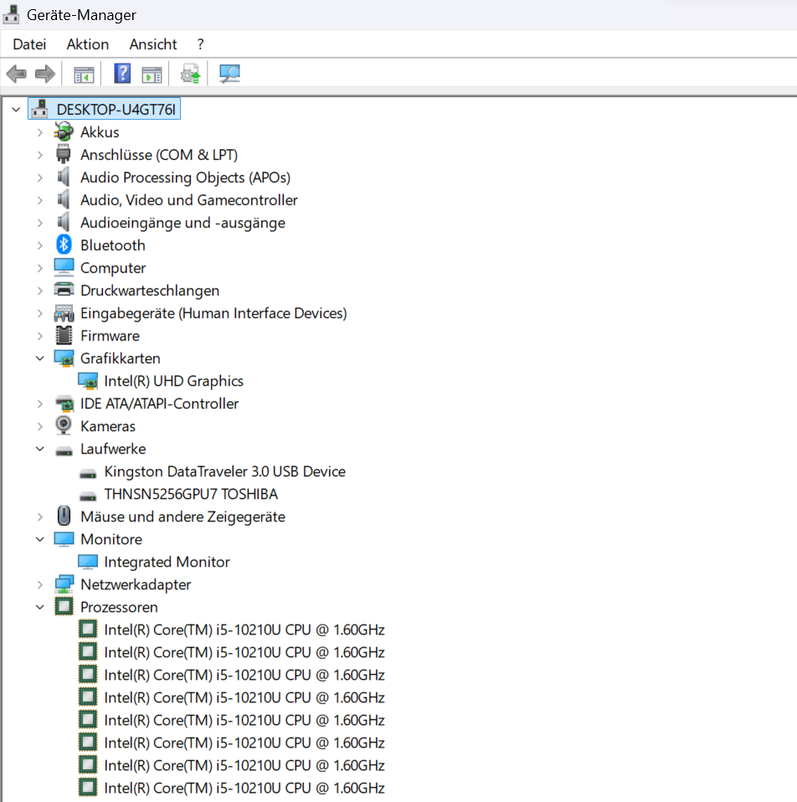Click the Akkus battery icon
797x802 pixels.
tap(64, 132)
